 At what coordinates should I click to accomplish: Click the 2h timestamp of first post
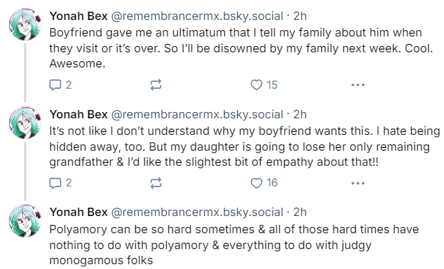[300, 16]
